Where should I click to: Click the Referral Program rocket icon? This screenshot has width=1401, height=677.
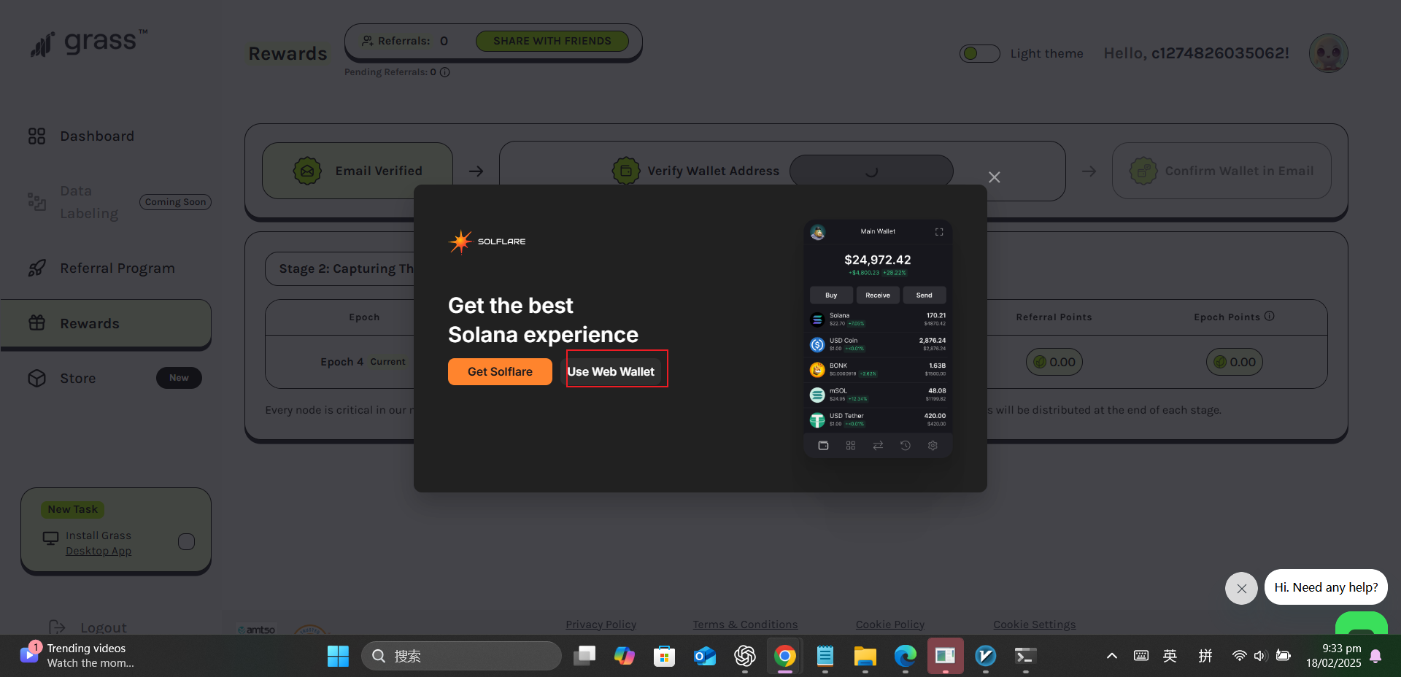pyautogui.click(x=36, y=268)
